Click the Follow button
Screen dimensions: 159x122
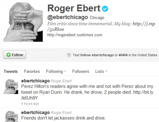(x=15, y=55)
